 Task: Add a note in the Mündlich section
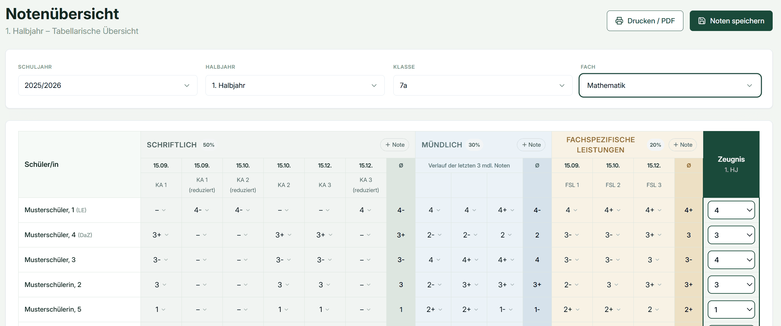pos(531,145)
